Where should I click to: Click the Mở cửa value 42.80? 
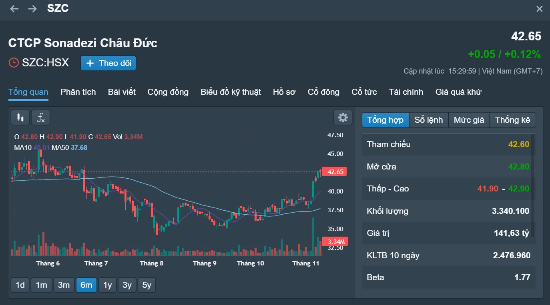coord(519,167)
